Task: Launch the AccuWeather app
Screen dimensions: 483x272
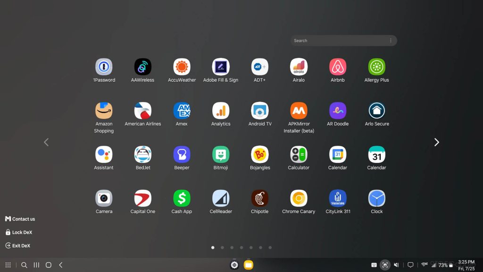Action: [x=182, y=67]
